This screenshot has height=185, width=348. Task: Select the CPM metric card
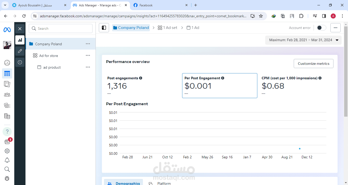pyautogui.click(x=297, y=86)
